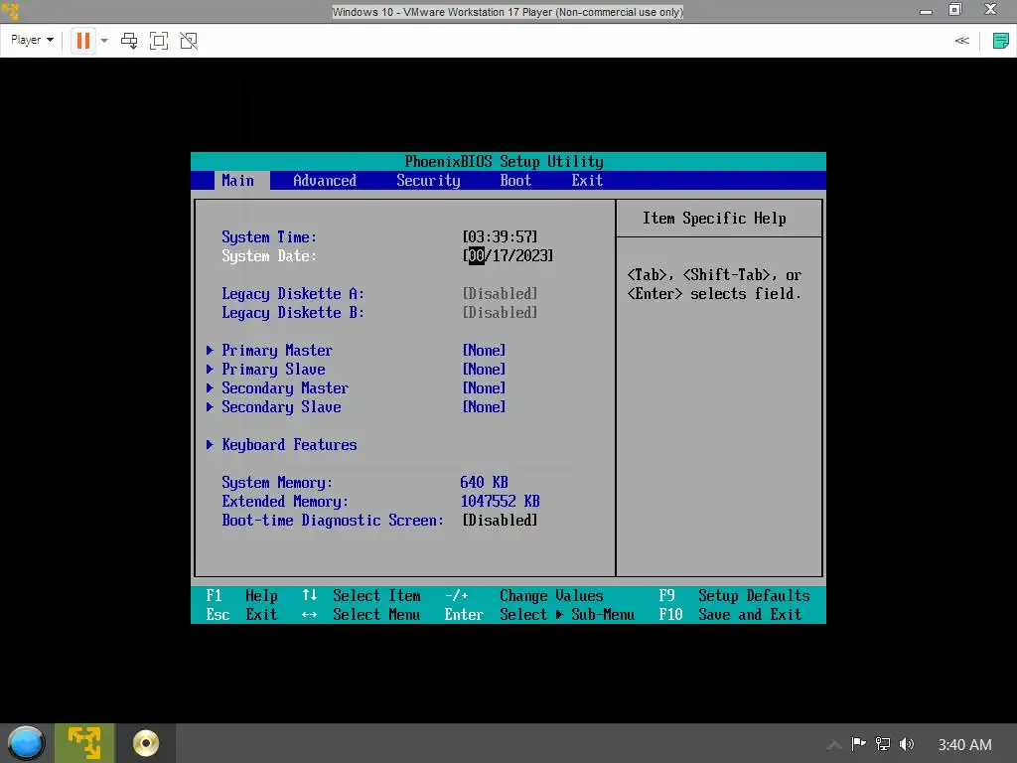Click the System Date label
The width and height of the screenshot is (1017, 763).
pyautogui.click(x=269, y=255)
